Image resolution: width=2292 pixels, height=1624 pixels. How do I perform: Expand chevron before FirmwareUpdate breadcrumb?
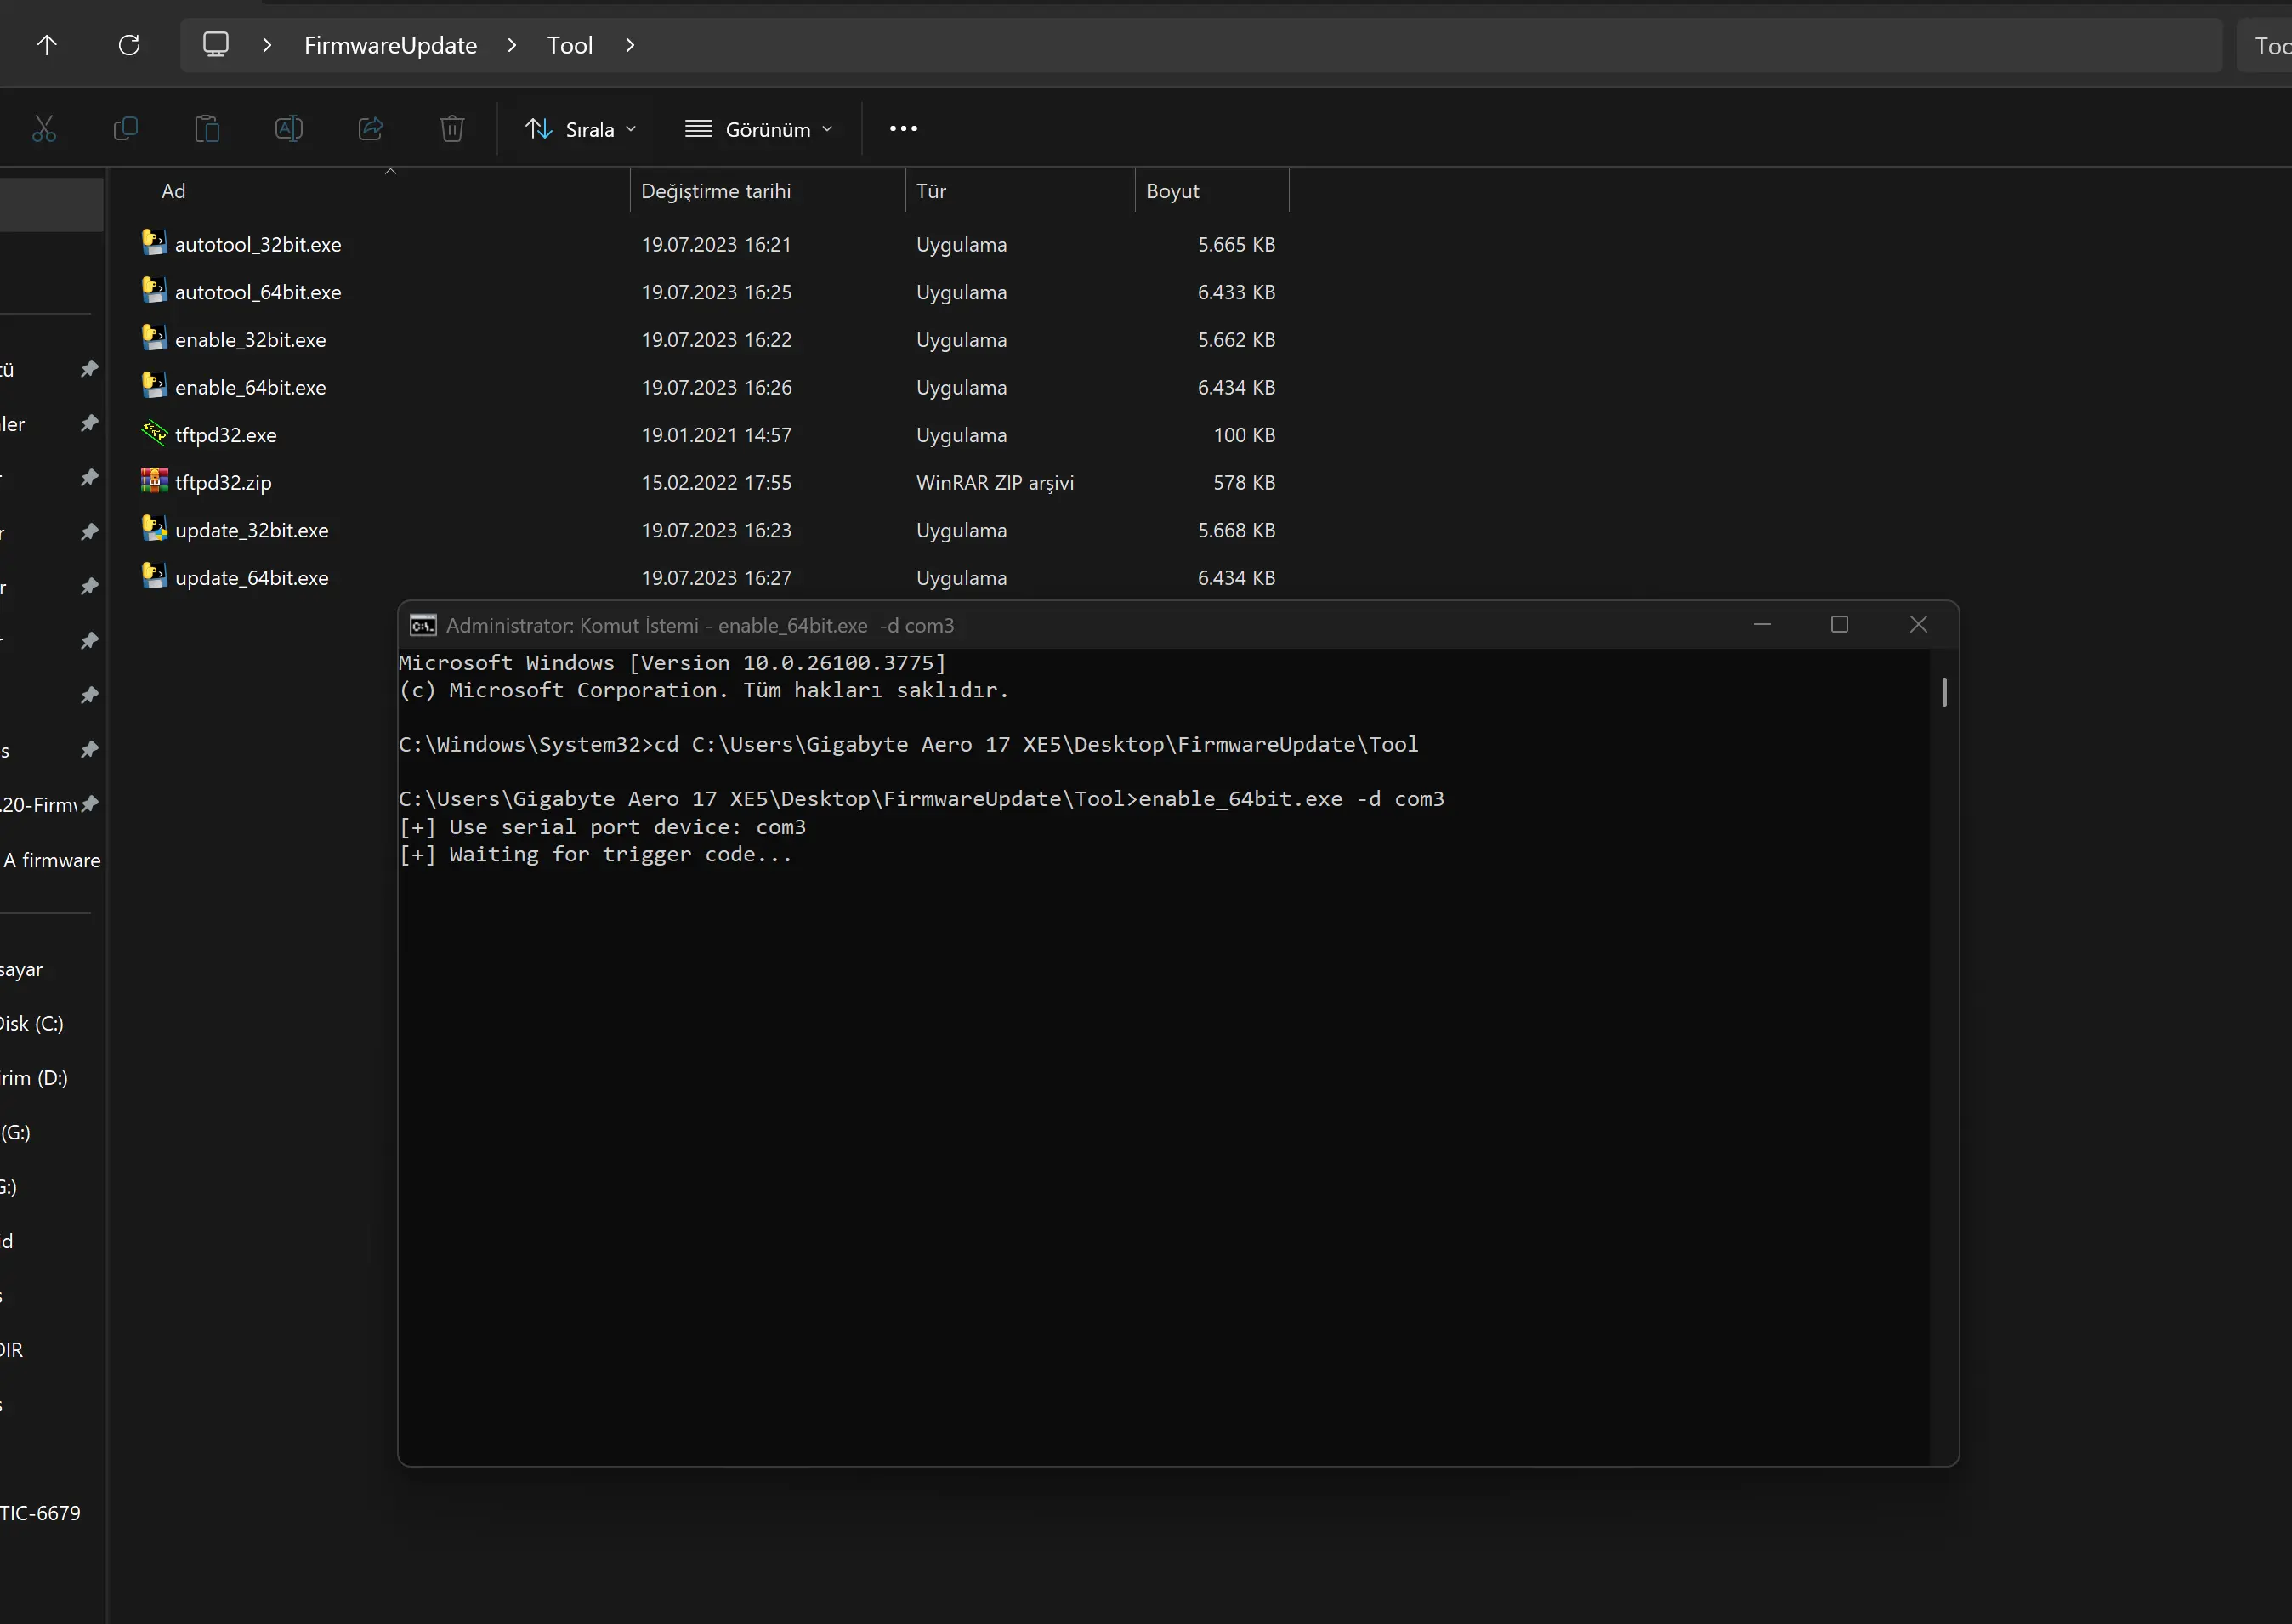267,45
